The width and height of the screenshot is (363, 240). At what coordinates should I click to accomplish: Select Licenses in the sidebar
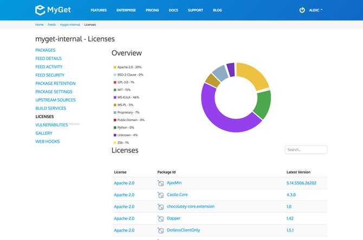coord(44,117)
